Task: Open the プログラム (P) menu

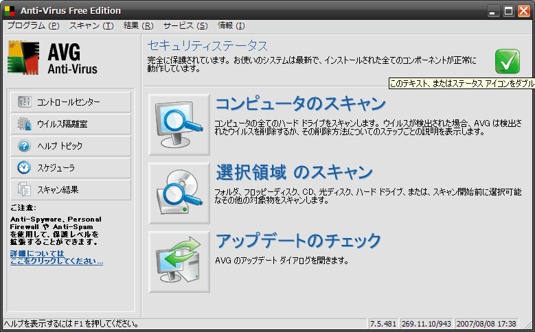Action: (34, 25)
